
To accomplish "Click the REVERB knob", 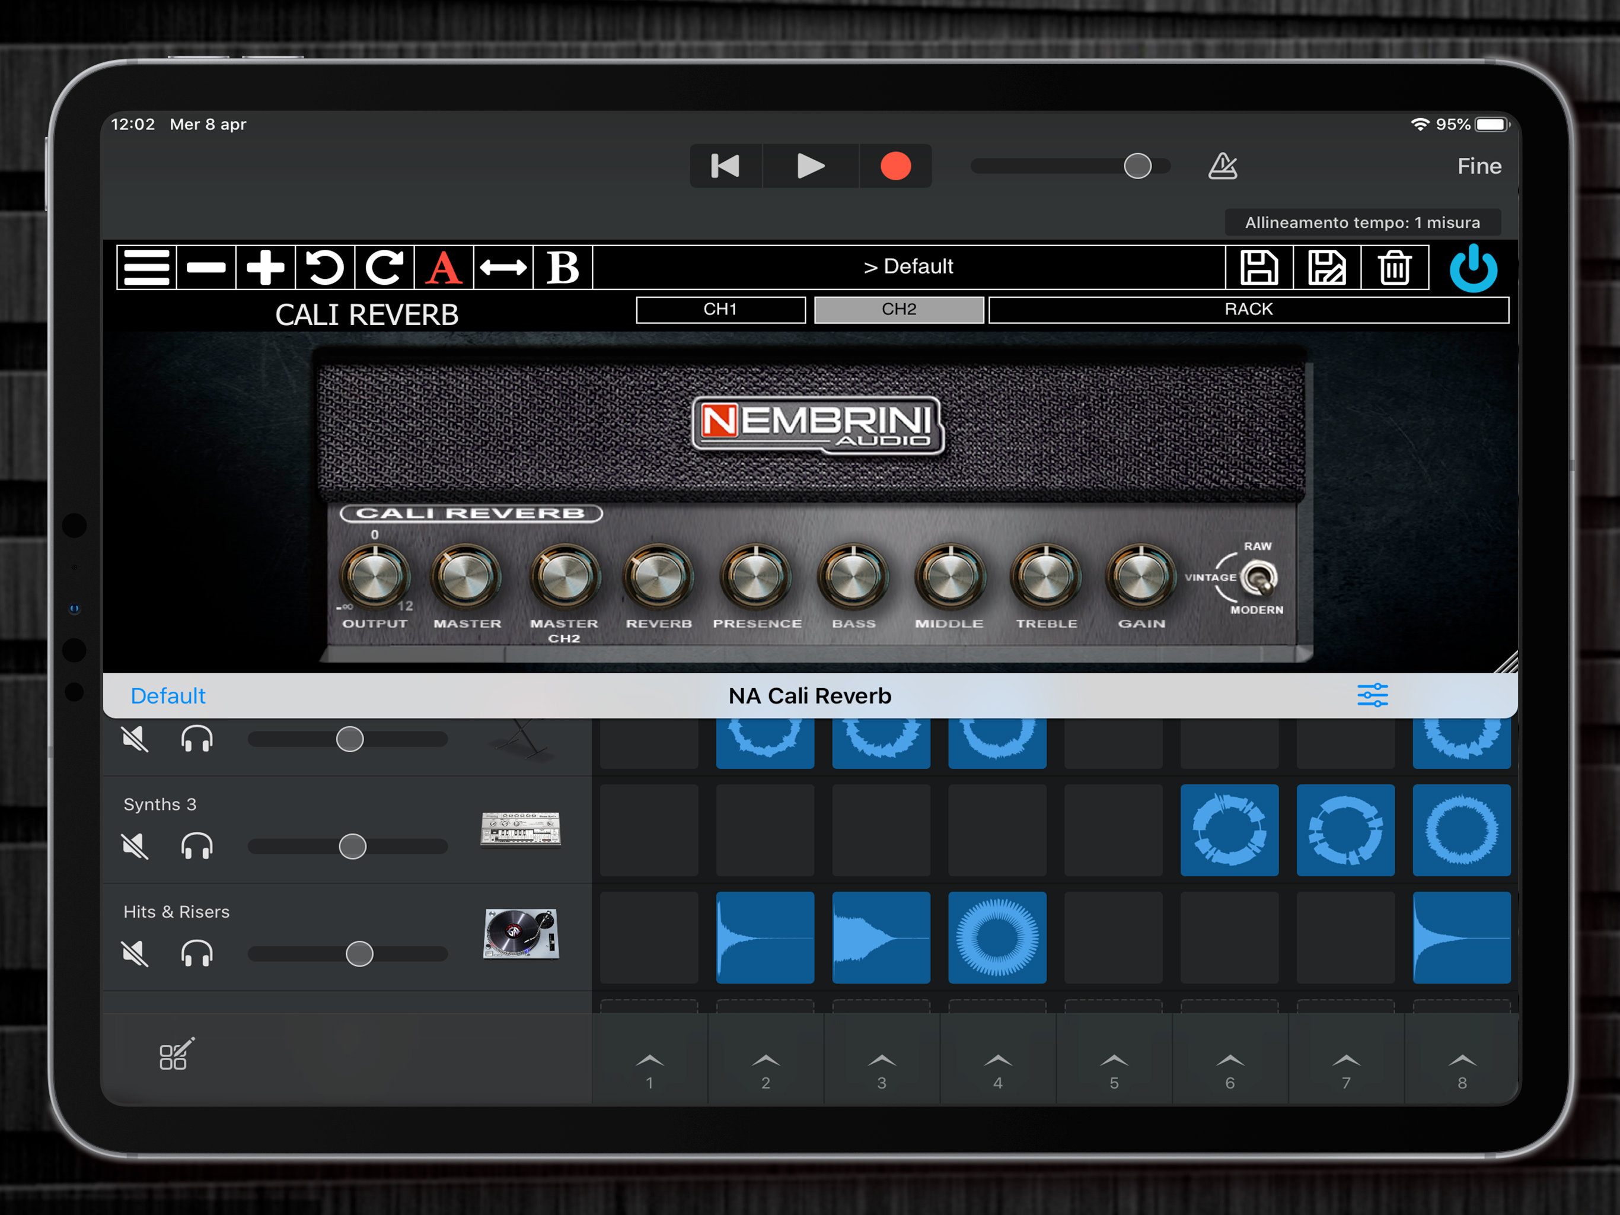I will [x=658, y=577].
